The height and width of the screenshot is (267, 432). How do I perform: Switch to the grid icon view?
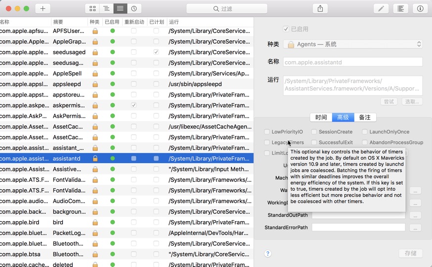(x=92, y=8)
